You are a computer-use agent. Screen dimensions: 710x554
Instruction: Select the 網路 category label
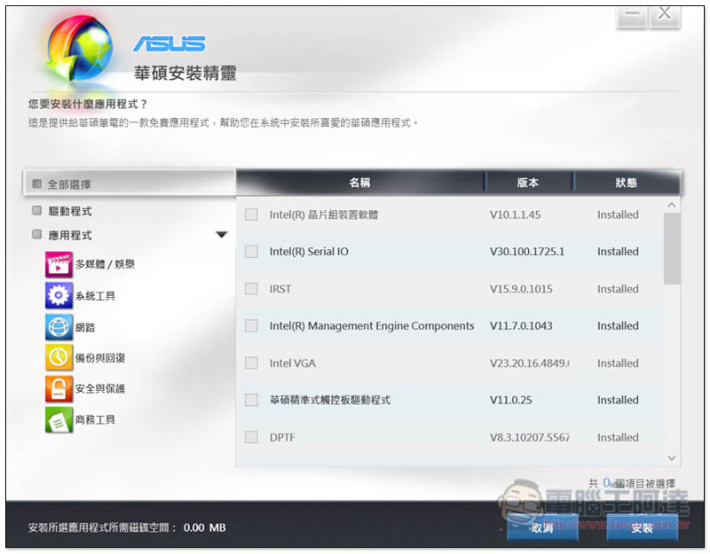point(85,327)
